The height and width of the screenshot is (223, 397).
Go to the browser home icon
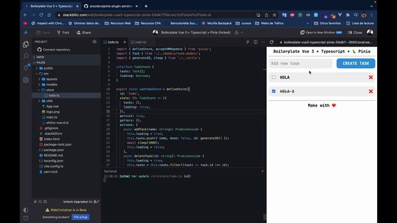pos(49,15)
